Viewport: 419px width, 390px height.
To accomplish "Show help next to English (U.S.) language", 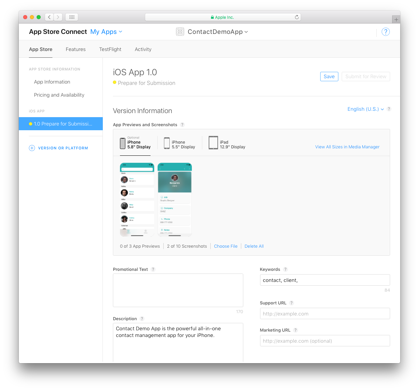I will [x=389, y=109].
